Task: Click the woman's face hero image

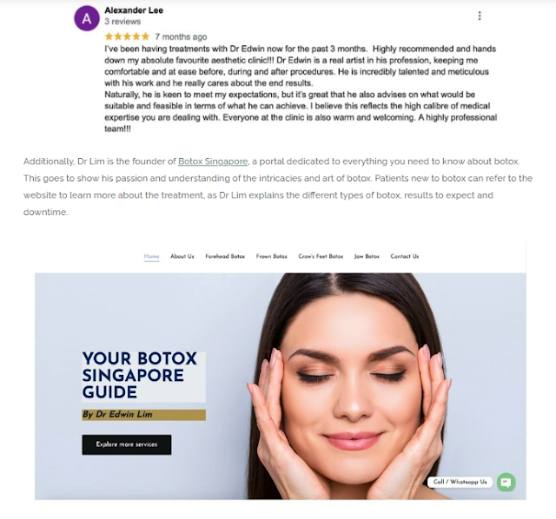Action: coord(351,386)
